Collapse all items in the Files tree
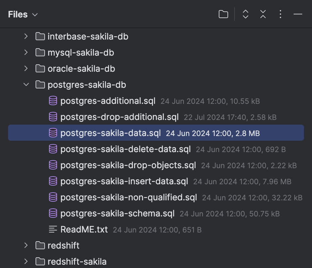Screen dimensions: 312x268 pos(263,14)
